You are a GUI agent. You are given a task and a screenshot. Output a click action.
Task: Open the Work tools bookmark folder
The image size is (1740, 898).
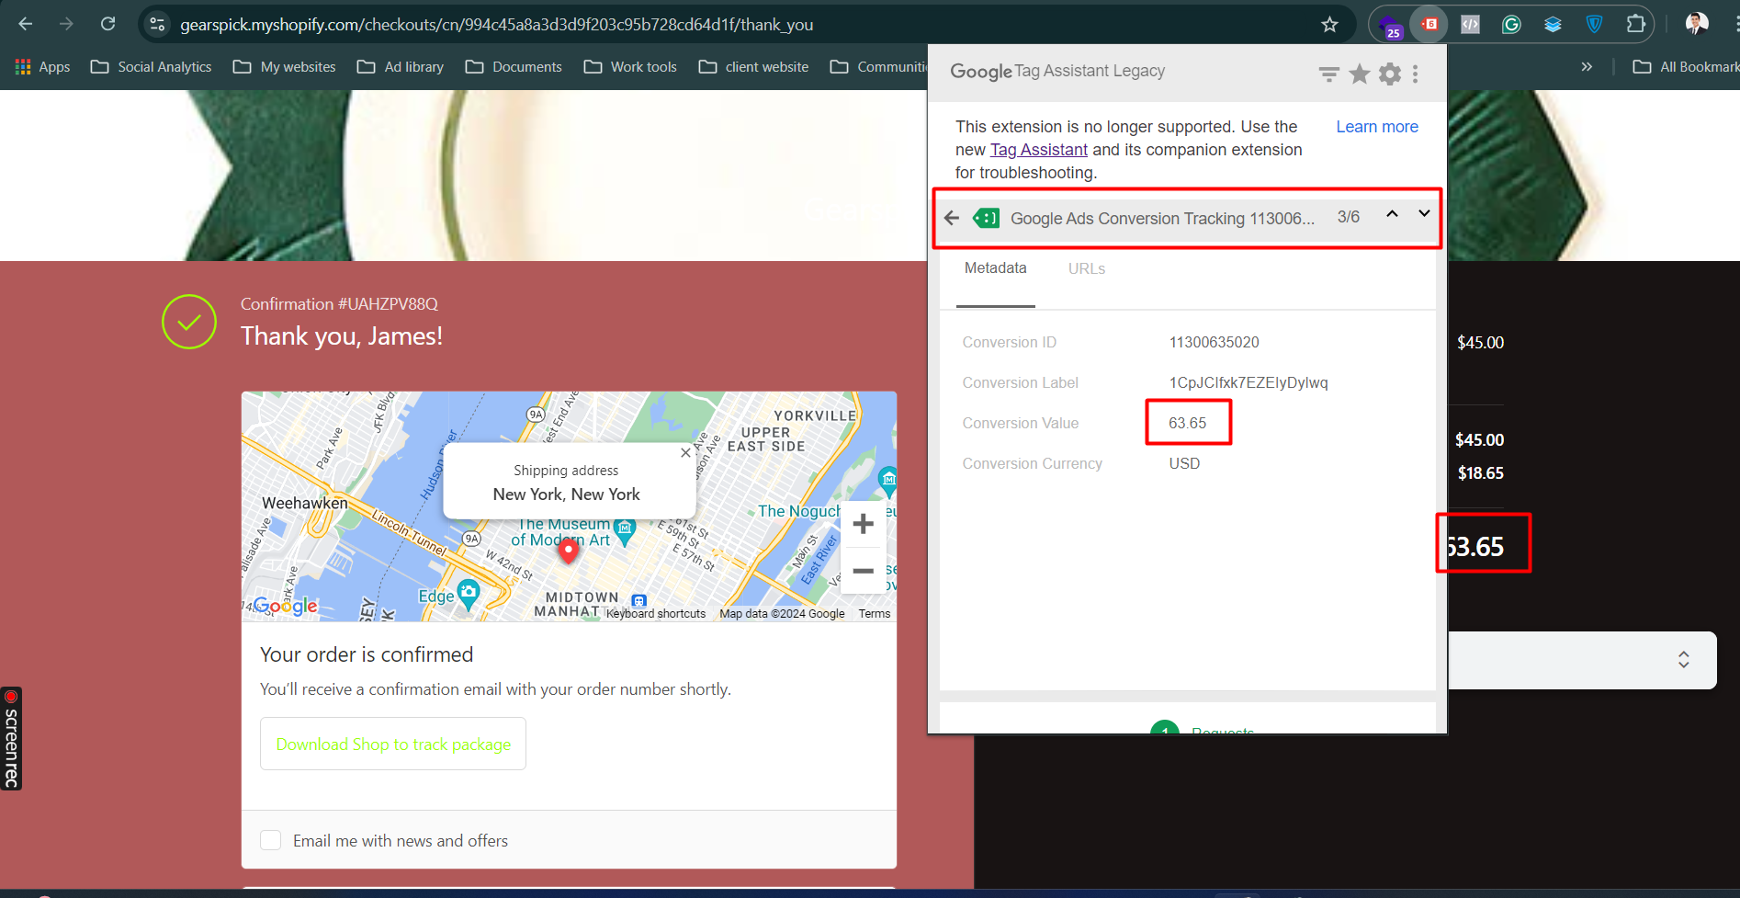(630, 67)
